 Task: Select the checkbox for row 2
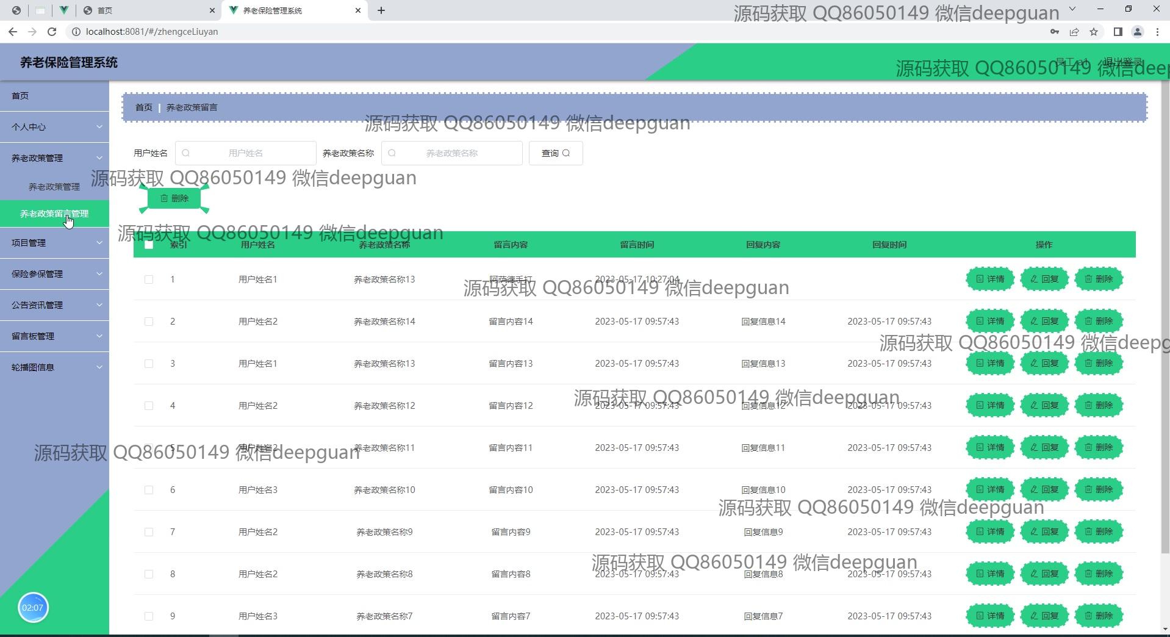pyautogui.click(x=149, y=322)
